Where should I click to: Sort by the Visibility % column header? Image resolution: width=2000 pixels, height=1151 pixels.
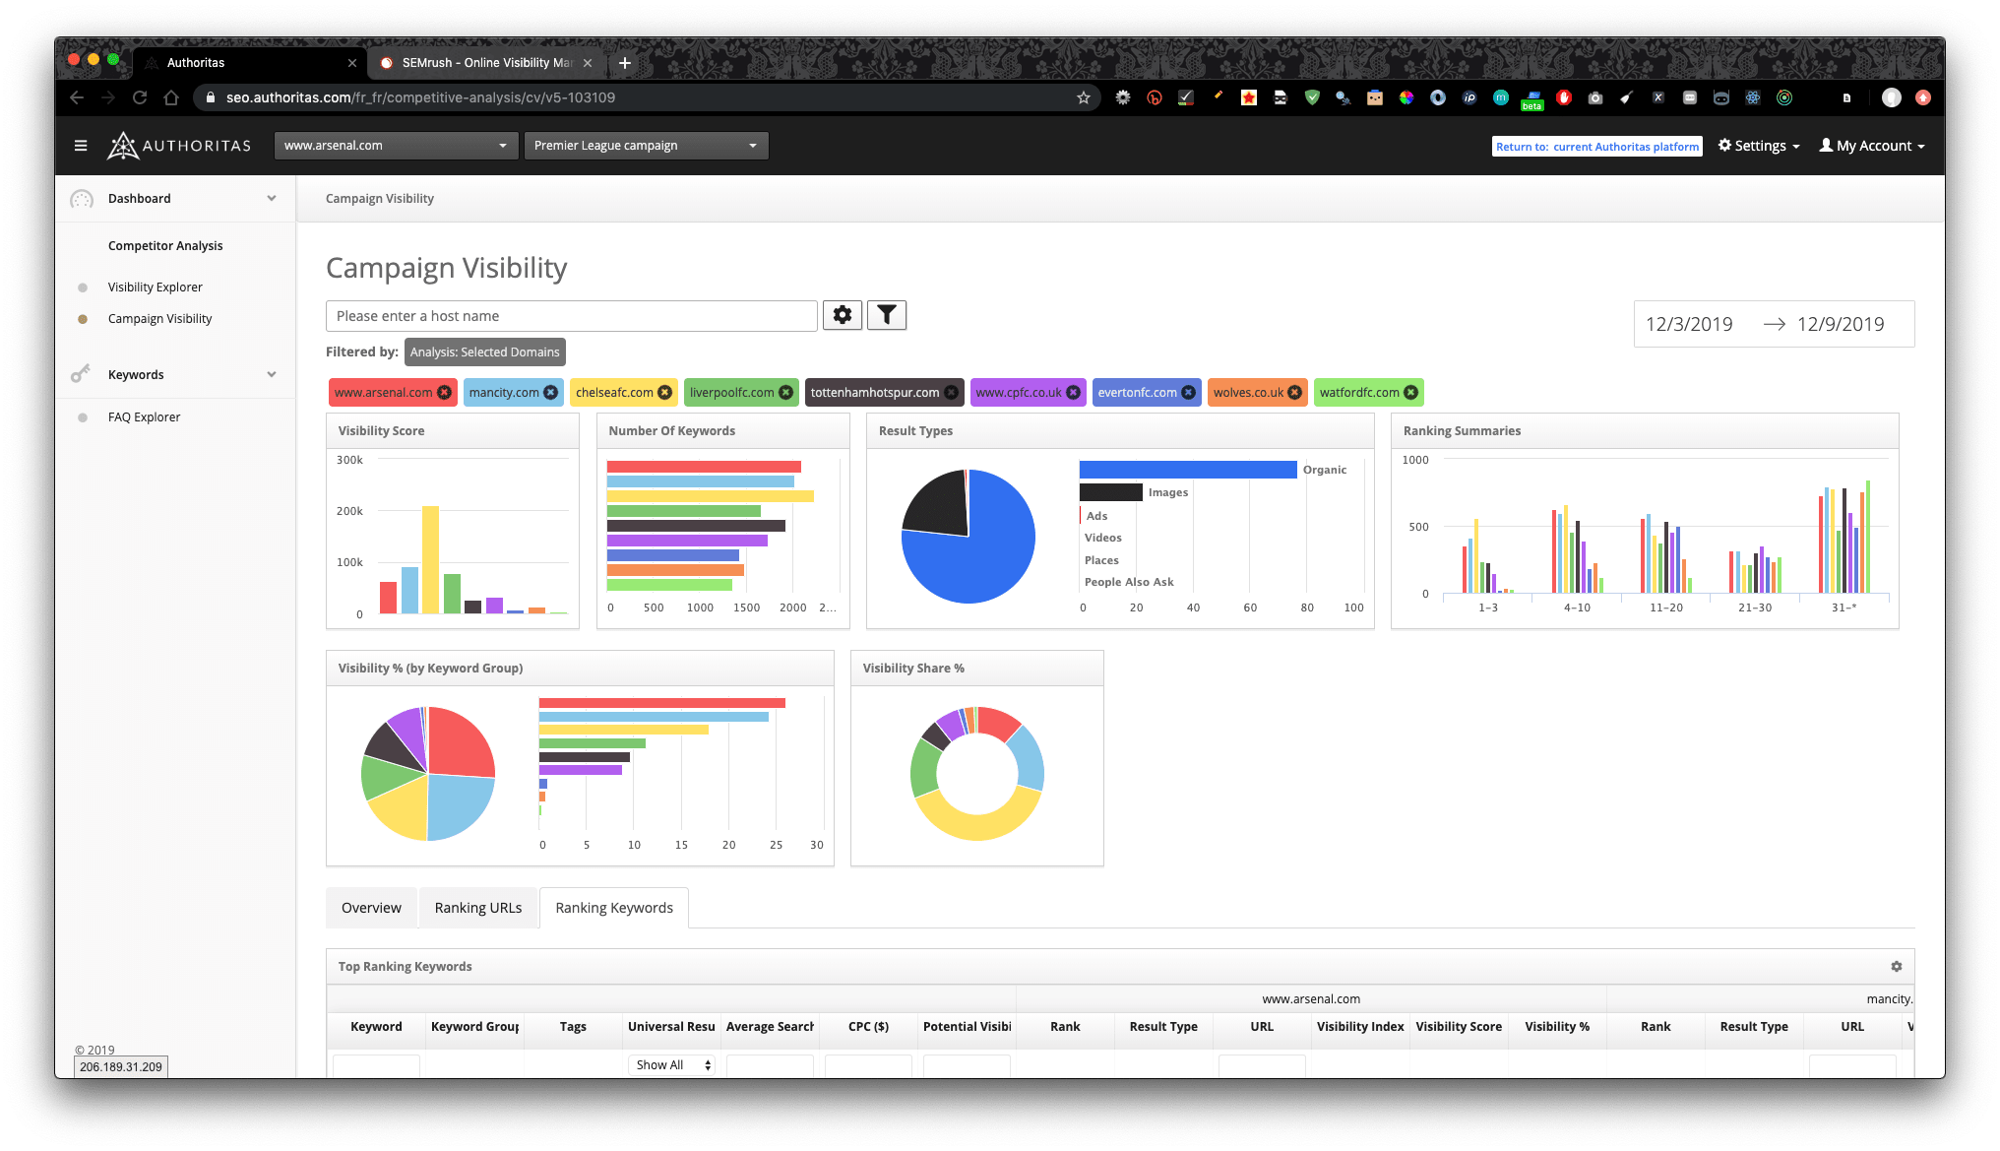[x=1557, y=1027]
